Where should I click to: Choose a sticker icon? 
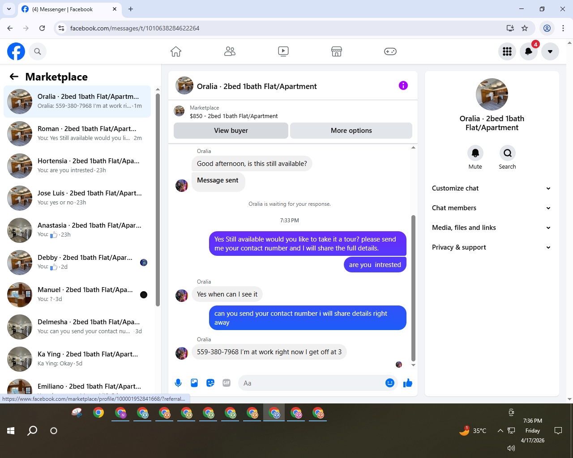click(210, 383)
